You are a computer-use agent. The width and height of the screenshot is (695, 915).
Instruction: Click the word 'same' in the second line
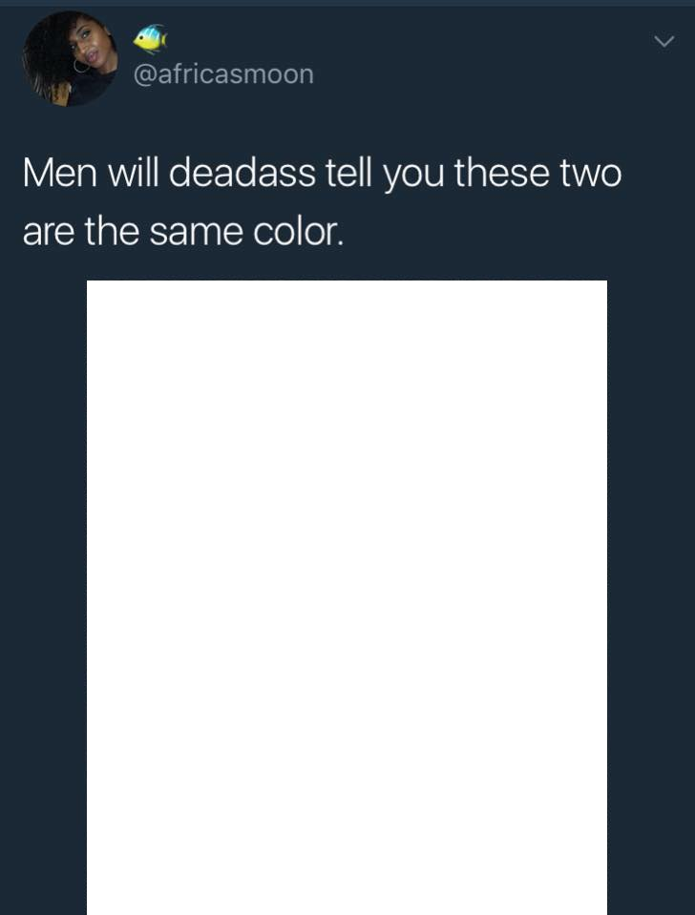pyautogui.click(x=196, y=233)
